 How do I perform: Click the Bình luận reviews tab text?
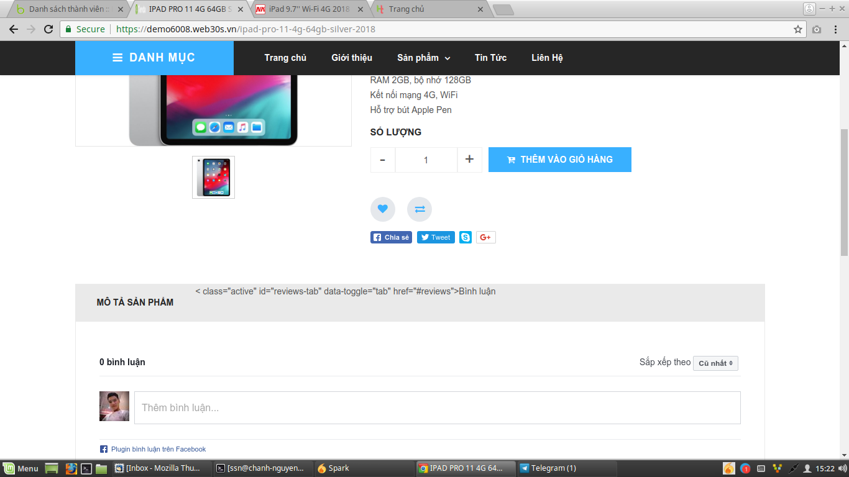pyautogui.click(x=477, y=291)
